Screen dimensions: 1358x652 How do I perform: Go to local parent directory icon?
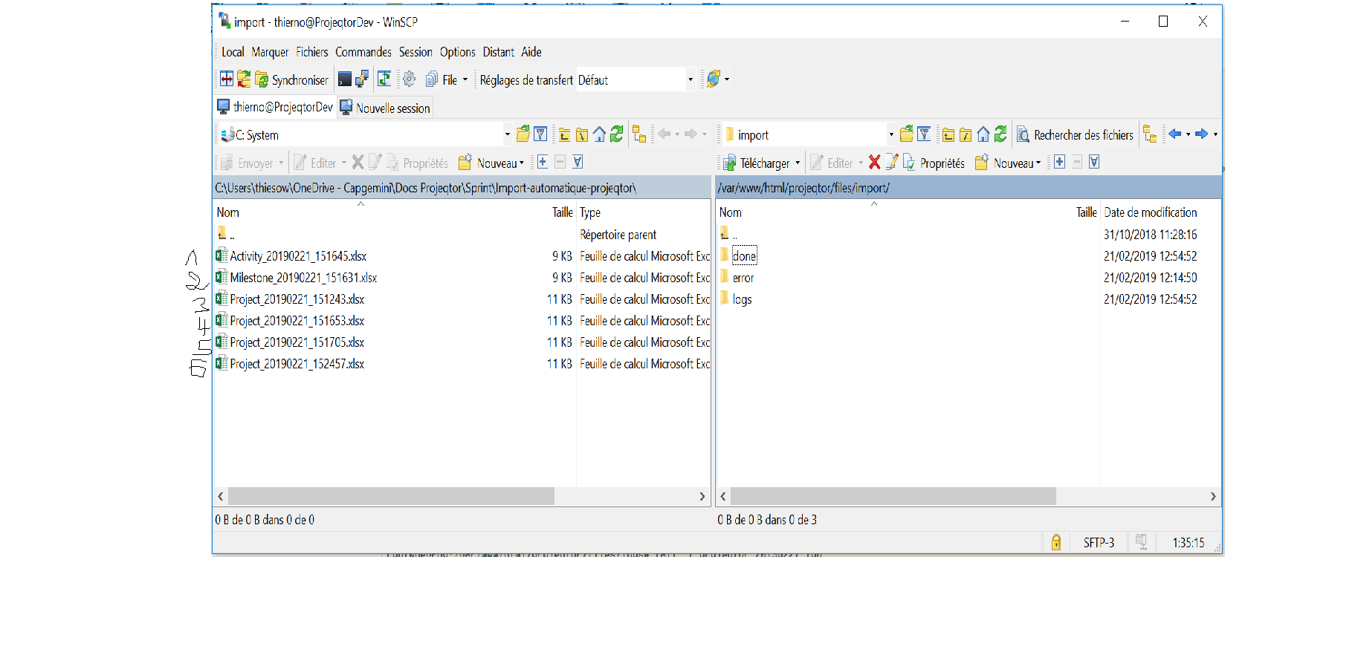point(564,134)
